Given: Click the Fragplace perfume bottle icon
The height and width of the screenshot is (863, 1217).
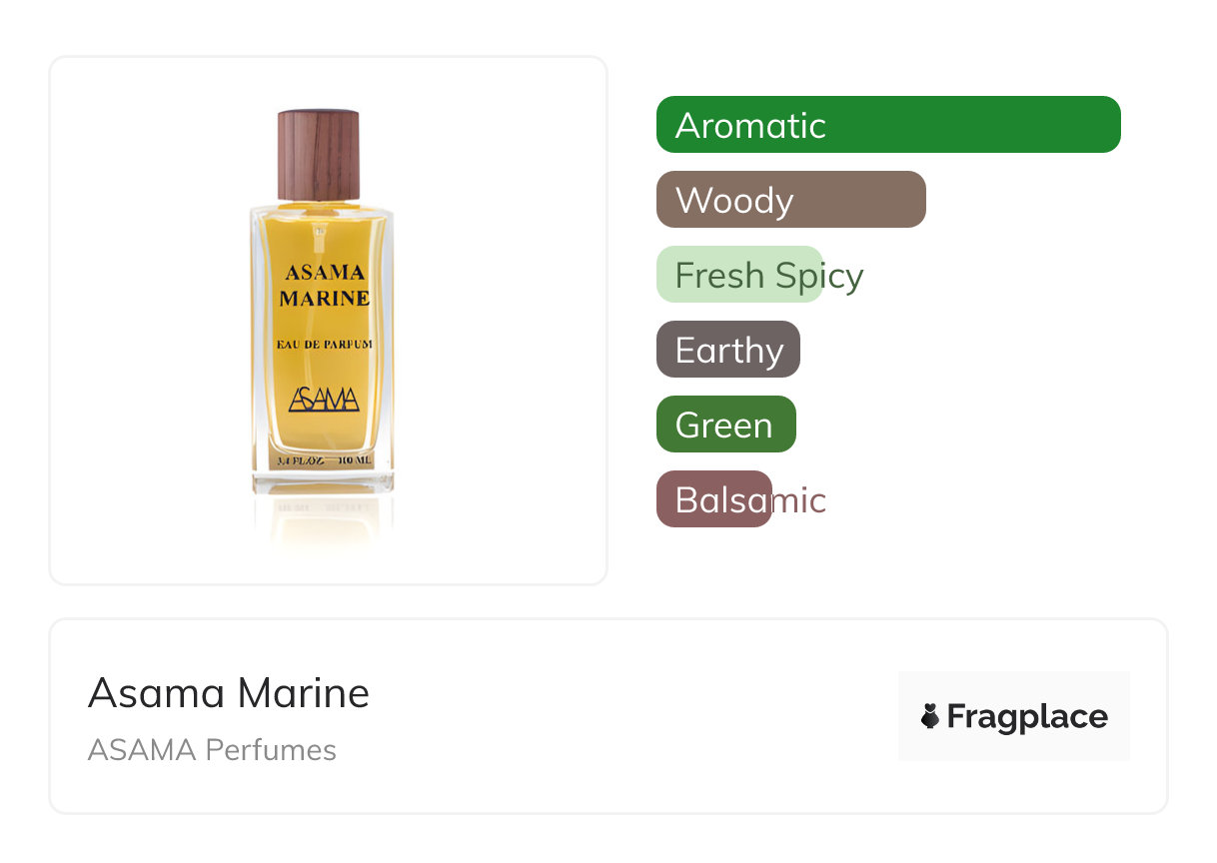Looking at the screenshot, I should tap(930, 716).
